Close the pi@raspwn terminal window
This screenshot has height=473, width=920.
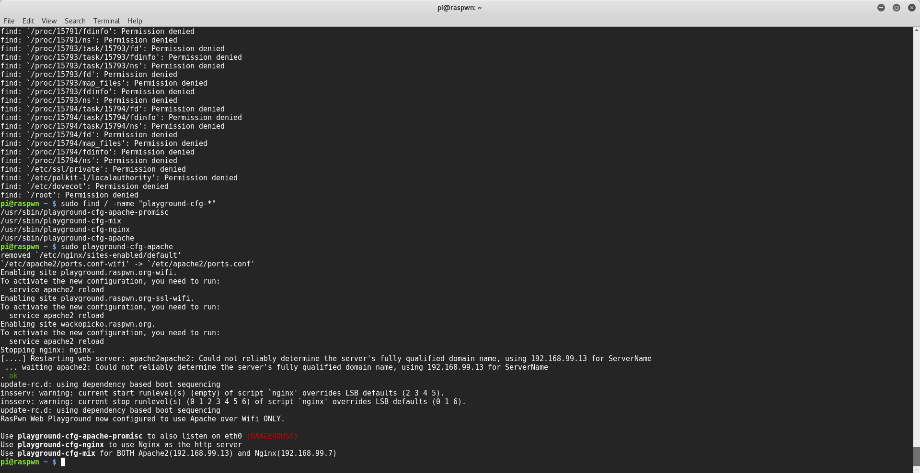(x=911, y=8)
